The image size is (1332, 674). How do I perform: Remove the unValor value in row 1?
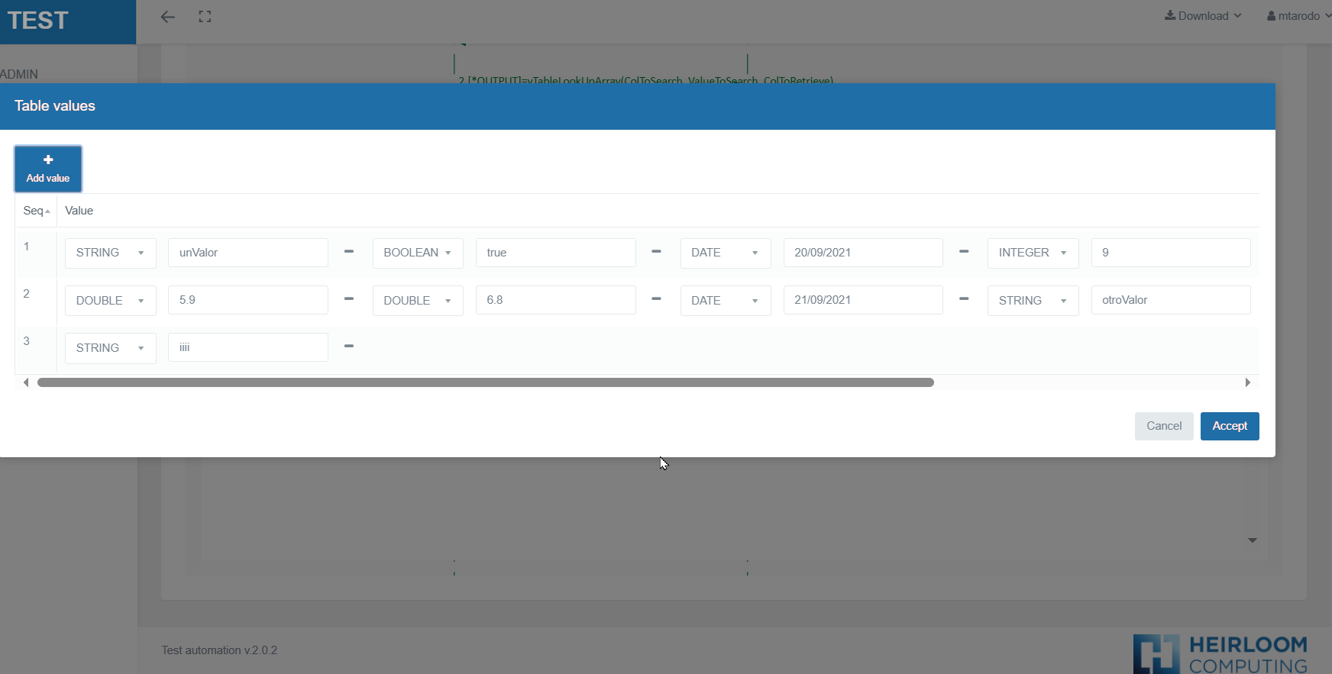(349, 252)
